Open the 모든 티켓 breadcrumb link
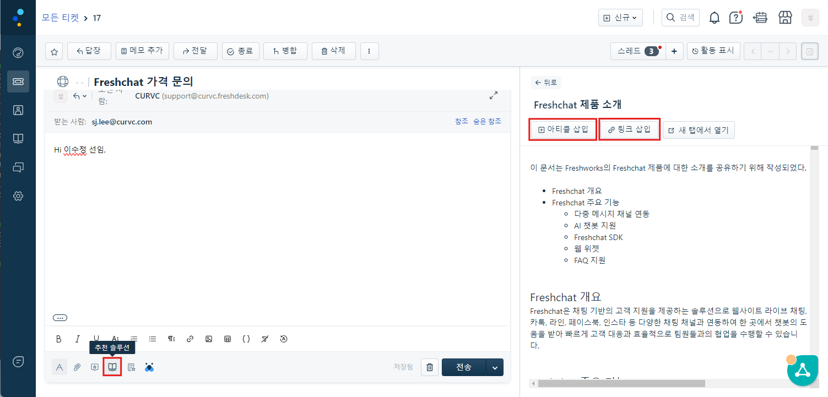The image size is (828, 397). (61, 18)
